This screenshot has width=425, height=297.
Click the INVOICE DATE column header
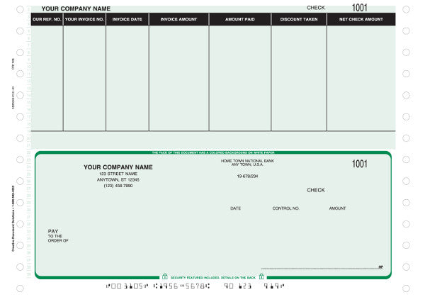[127, 19]
